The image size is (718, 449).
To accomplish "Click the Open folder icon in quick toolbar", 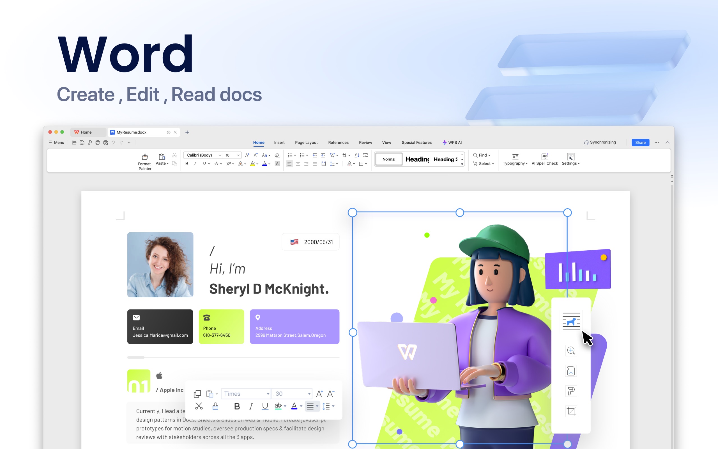I will (74, 143).
